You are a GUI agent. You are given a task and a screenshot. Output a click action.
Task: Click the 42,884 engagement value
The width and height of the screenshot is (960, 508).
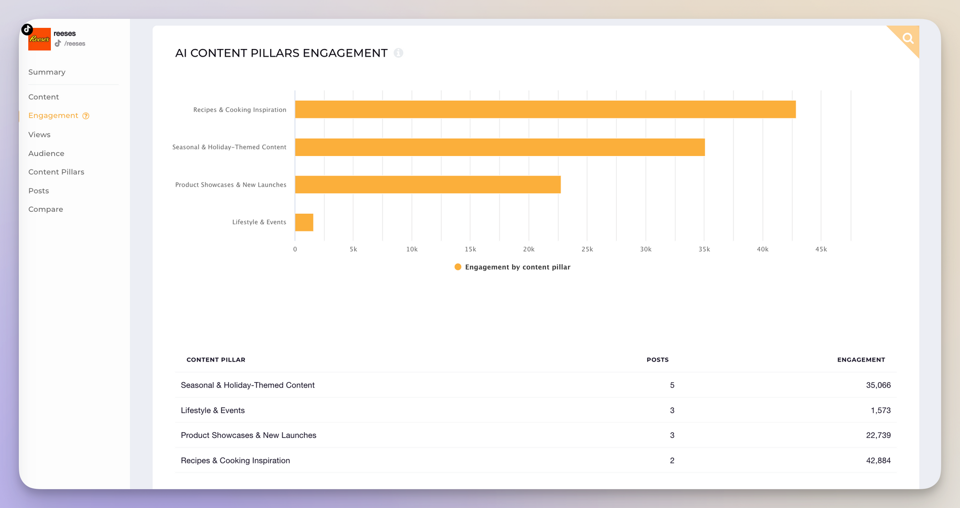coord(878,460)
